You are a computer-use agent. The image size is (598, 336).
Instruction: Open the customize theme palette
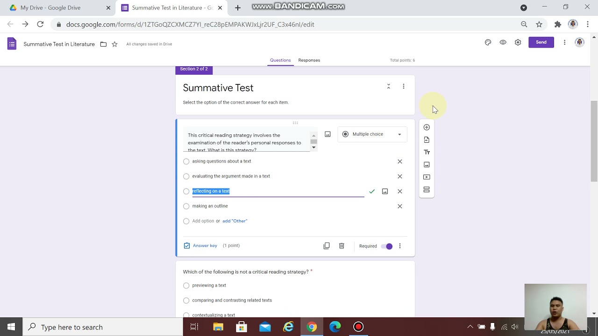coord(488,42)
